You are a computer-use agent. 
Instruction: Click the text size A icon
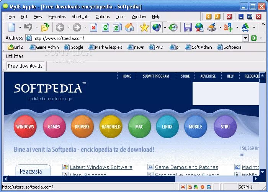[245, 27]
